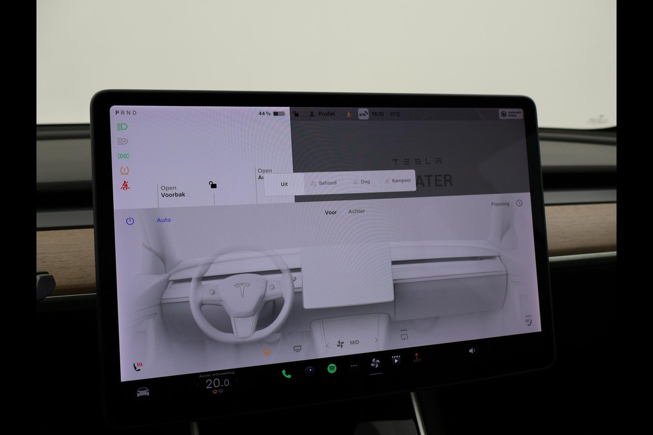Tap Open Voorbak button
The width and height of the screenshot is (653, 435).
tap(173, 191)
